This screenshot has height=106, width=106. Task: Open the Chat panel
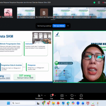tap(51, 97)
